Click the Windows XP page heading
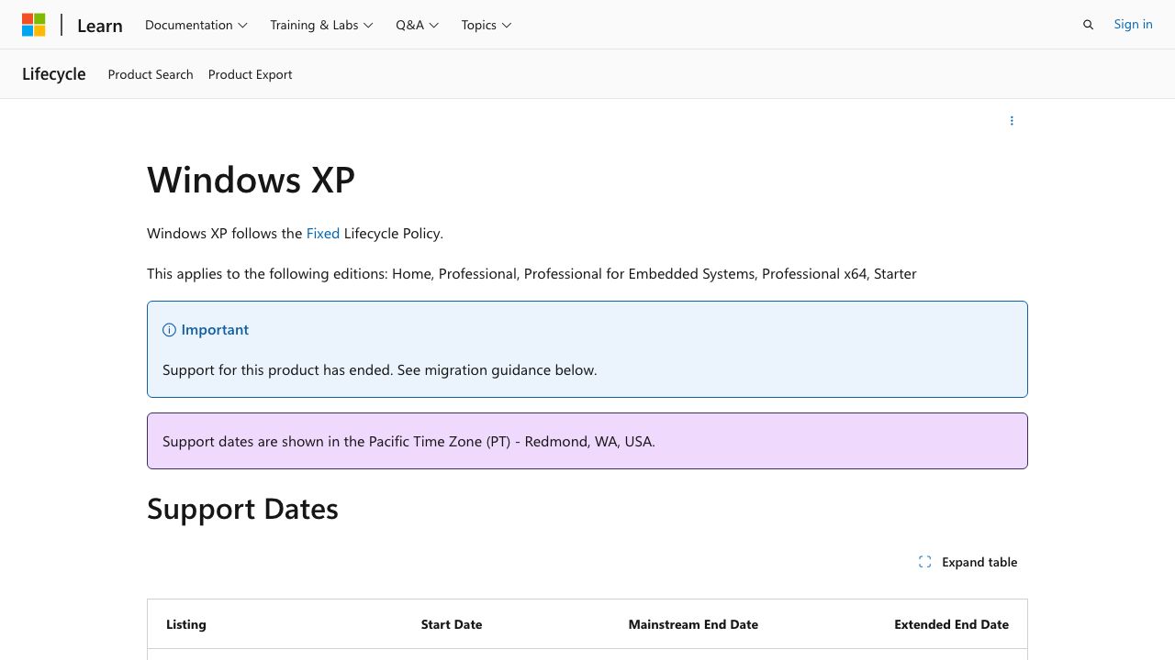The height and width of the screenshot is (660, 1175). coord(251,180)
